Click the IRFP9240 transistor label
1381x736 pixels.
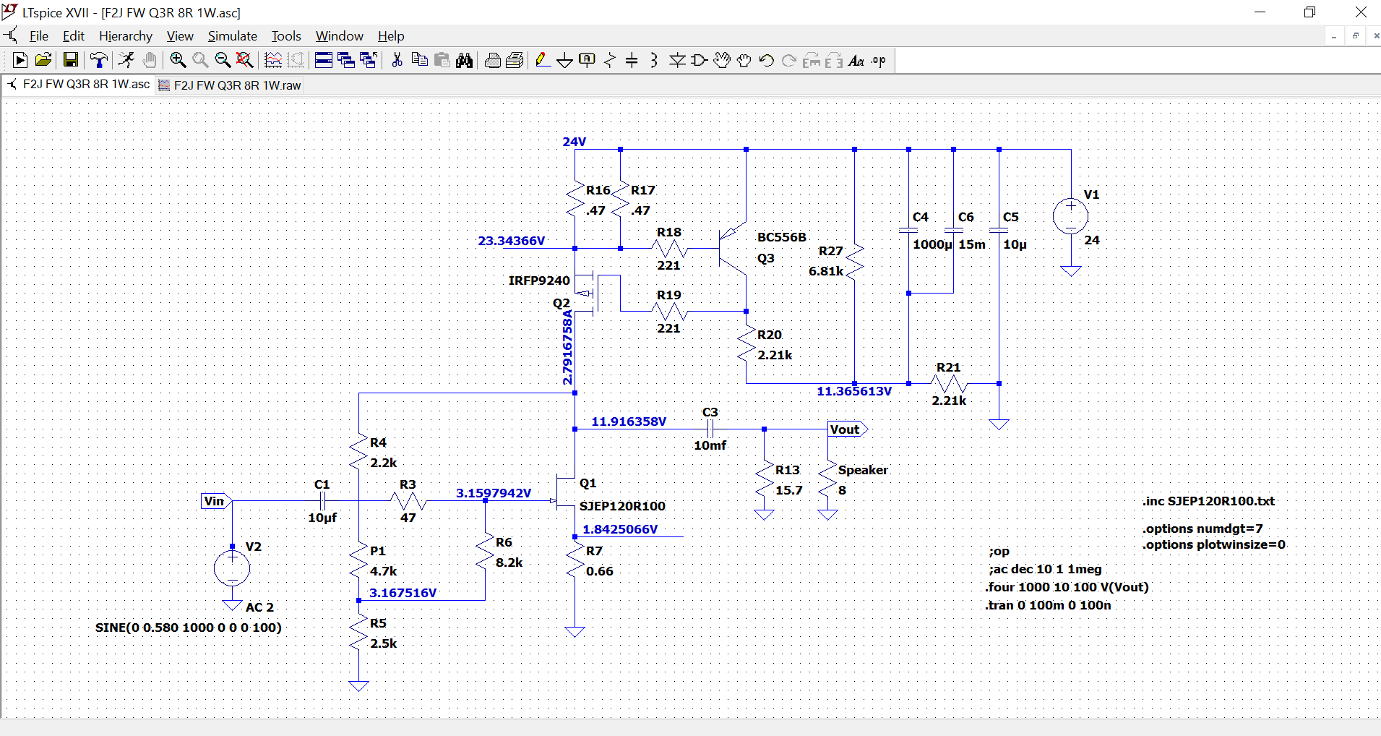pos(539,281)
